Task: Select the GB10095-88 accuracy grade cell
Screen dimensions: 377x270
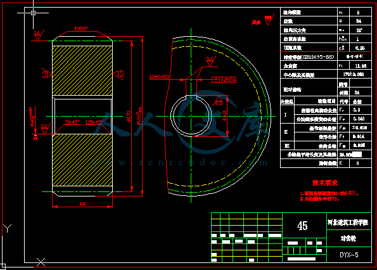Action: (x=309, y=57)
